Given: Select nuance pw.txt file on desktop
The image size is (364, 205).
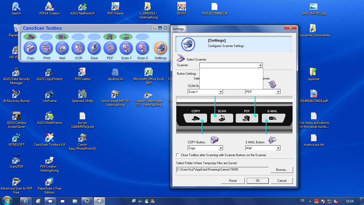Looking at the screenshot, I should pos(314,140).
